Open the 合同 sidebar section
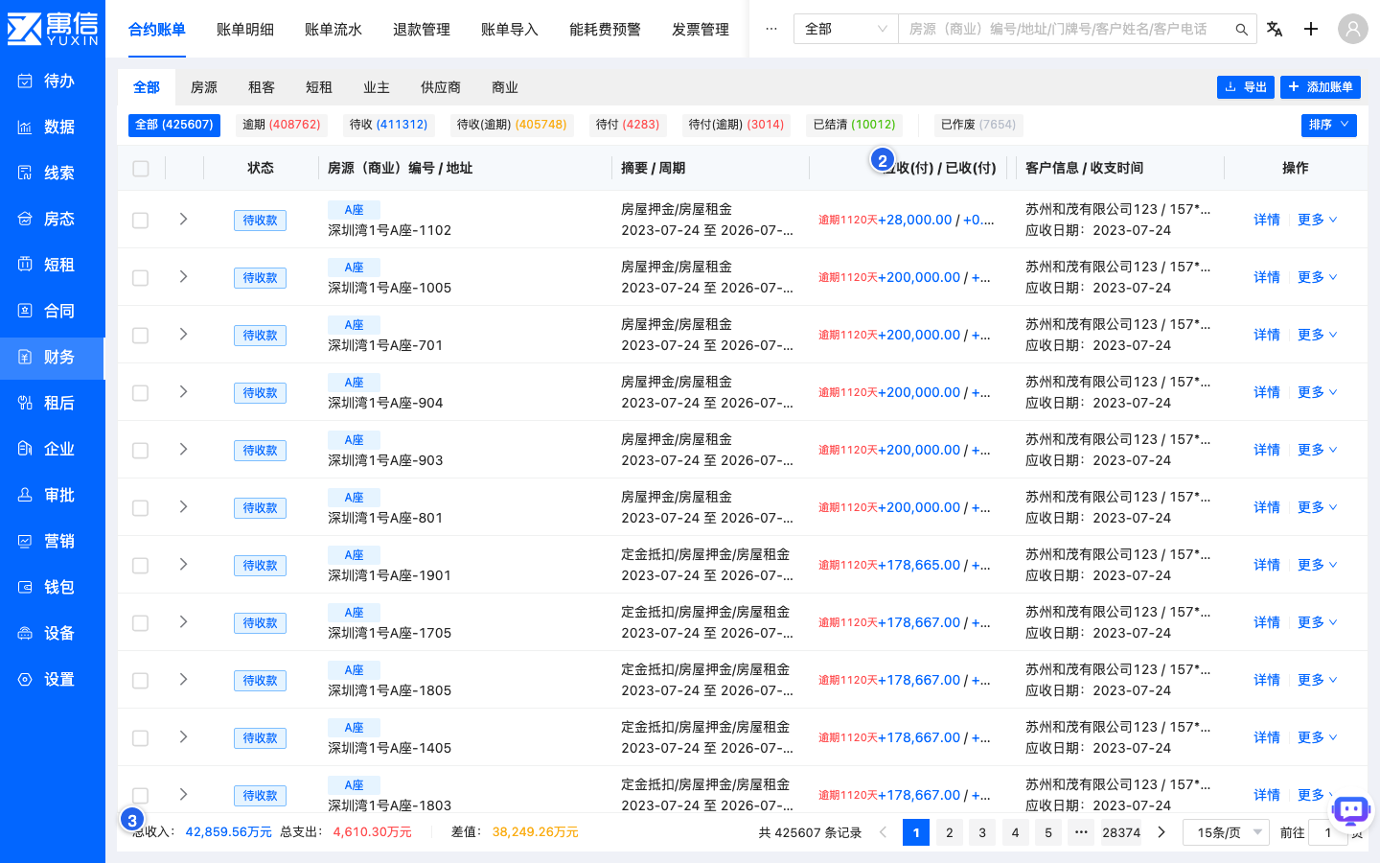Screen dimensions: 1380x863 click(52, 311)
